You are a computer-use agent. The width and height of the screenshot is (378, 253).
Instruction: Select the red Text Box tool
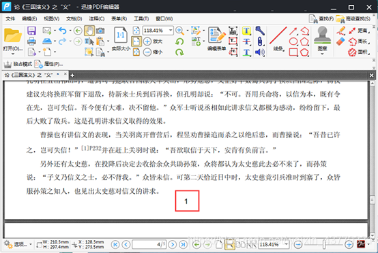pos(233,41)
